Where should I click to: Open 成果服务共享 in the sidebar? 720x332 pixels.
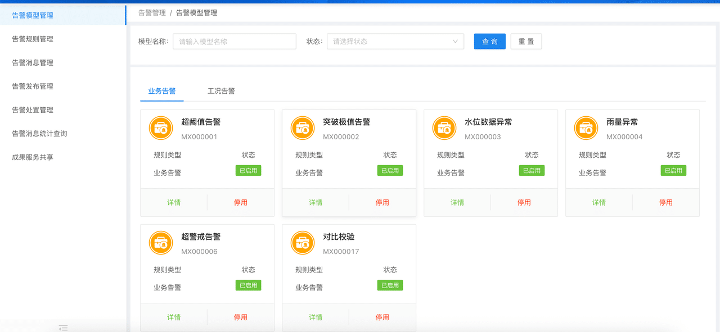click(x=63, y=157)
